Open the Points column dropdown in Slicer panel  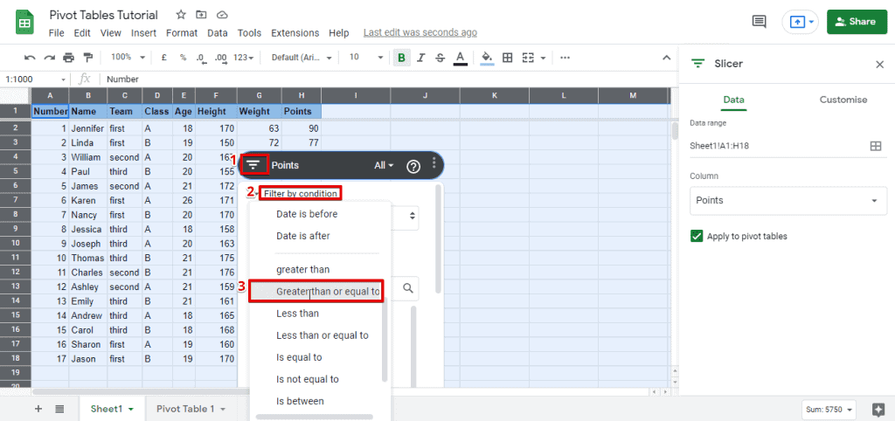point(788,201)
